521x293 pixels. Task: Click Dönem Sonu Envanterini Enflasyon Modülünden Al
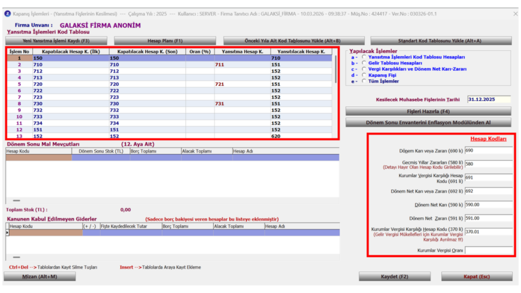click(428, 123)
